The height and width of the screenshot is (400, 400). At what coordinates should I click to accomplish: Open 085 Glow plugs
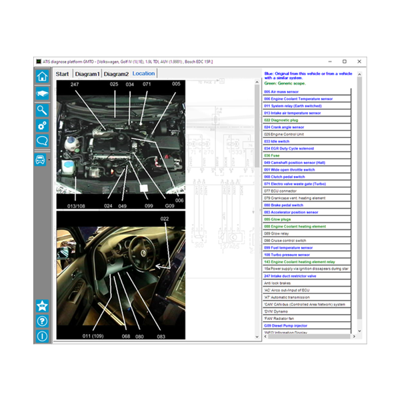pos(307,219)
